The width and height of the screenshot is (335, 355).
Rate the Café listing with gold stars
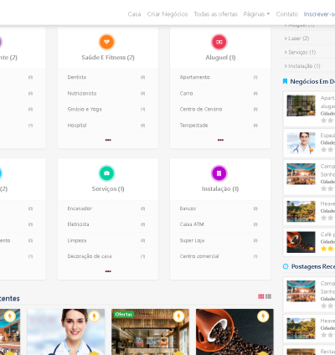pos(327,249)
